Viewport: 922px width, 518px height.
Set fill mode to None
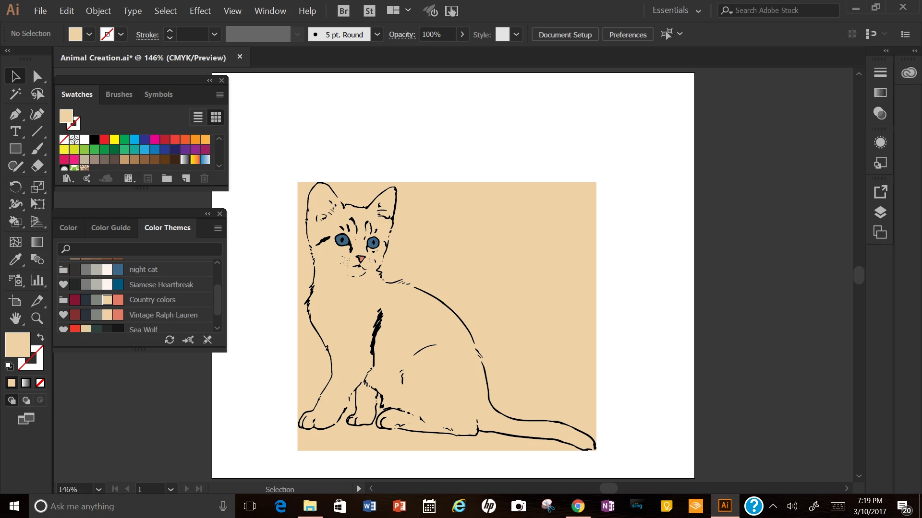click(x=40, y=383)
